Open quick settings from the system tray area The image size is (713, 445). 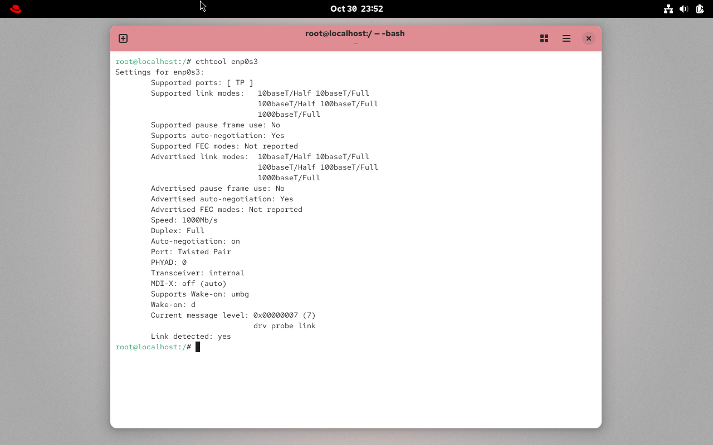coord(684,9)
